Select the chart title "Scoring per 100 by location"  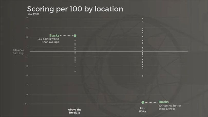(x=75, y=9)
